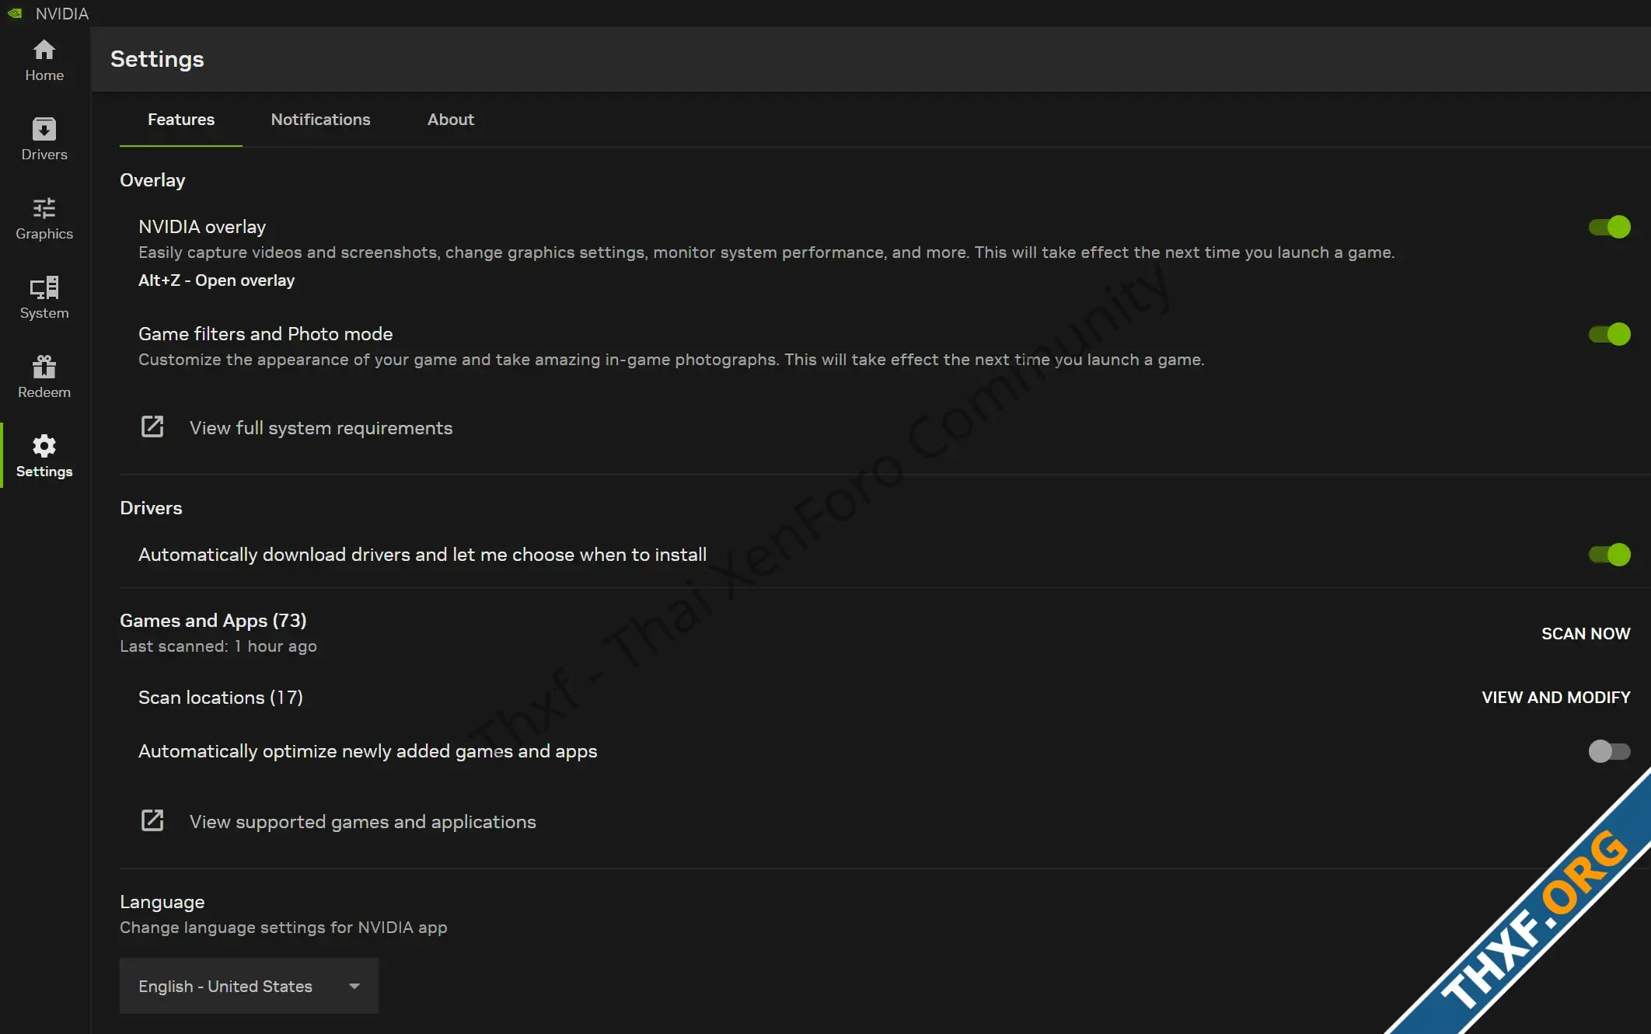Click the Alt+Z - Open overlay shortcut text
1651x1034 pixels.
point(216,280)
